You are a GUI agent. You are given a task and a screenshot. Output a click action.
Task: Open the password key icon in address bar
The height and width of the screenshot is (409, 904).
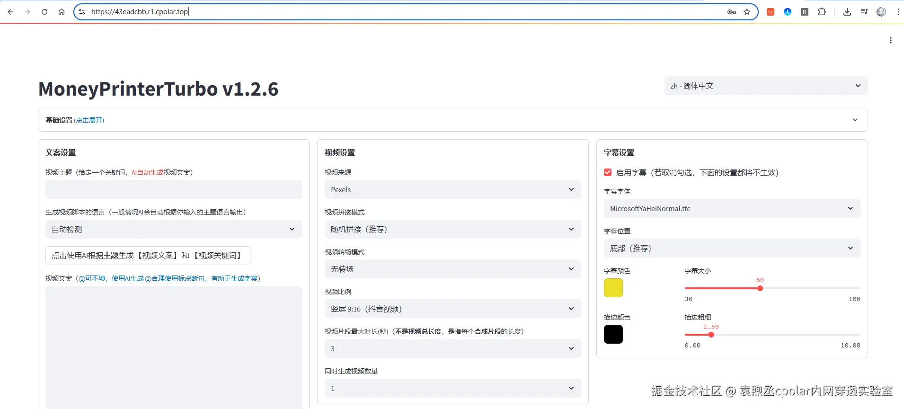pyautogui.click(x=732, y=12)
